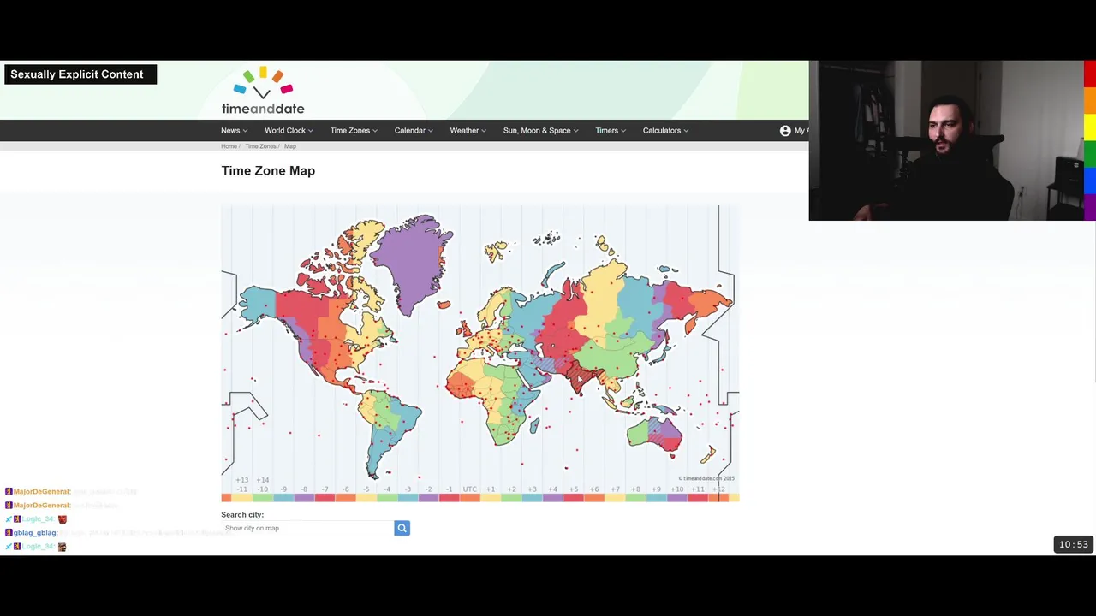Expand the News dropdown arrow
1096x616 pixels.
coord(245,131)
